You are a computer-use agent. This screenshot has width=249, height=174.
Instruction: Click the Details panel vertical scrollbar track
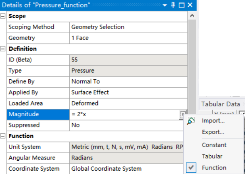click(192, 64)
